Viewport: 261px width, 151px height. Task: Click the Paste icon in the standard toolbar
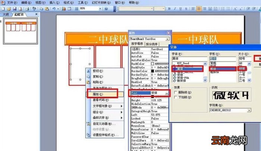point(47,9)
